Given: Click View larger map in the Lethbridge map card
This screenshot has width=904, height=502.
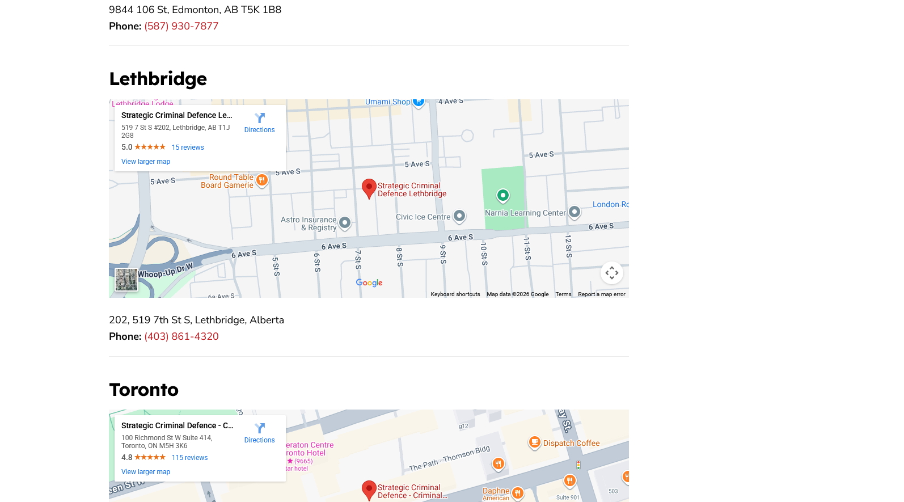Looking at the screenshot, I should click(x=146, y=162).
